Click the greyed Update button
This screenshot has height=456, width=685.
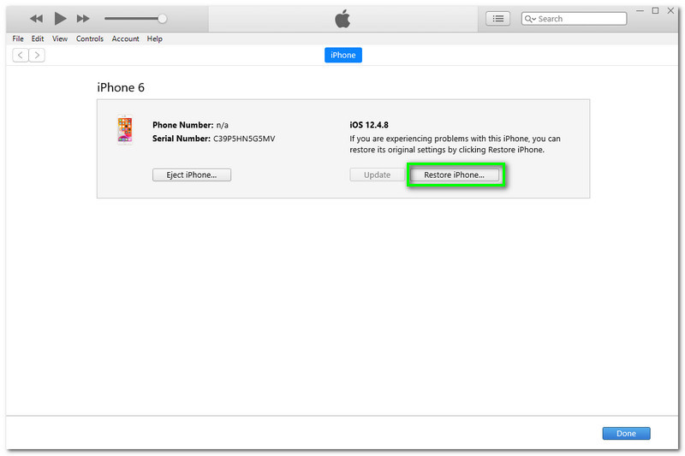(377, 175)
